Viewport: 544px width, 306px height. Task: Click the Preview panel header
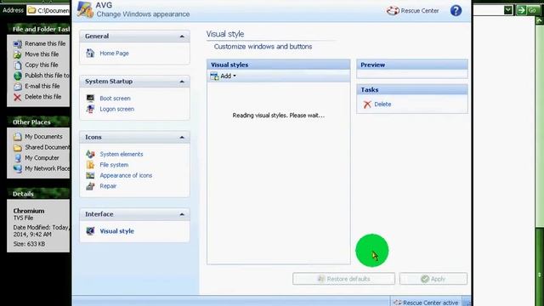click(412, 65)
